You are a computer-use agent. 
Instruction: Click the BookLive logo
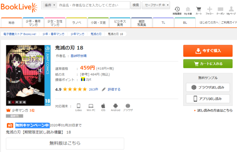pos(19,7)
